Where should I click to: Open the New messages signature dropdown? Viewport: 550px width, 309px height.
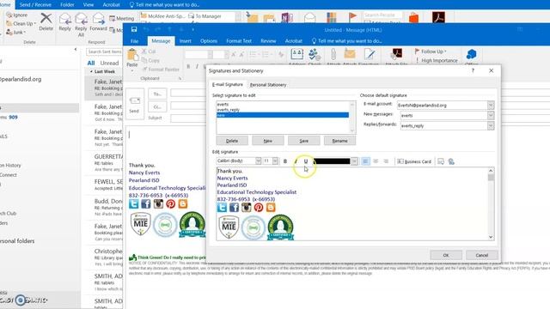tap(491, 115)
